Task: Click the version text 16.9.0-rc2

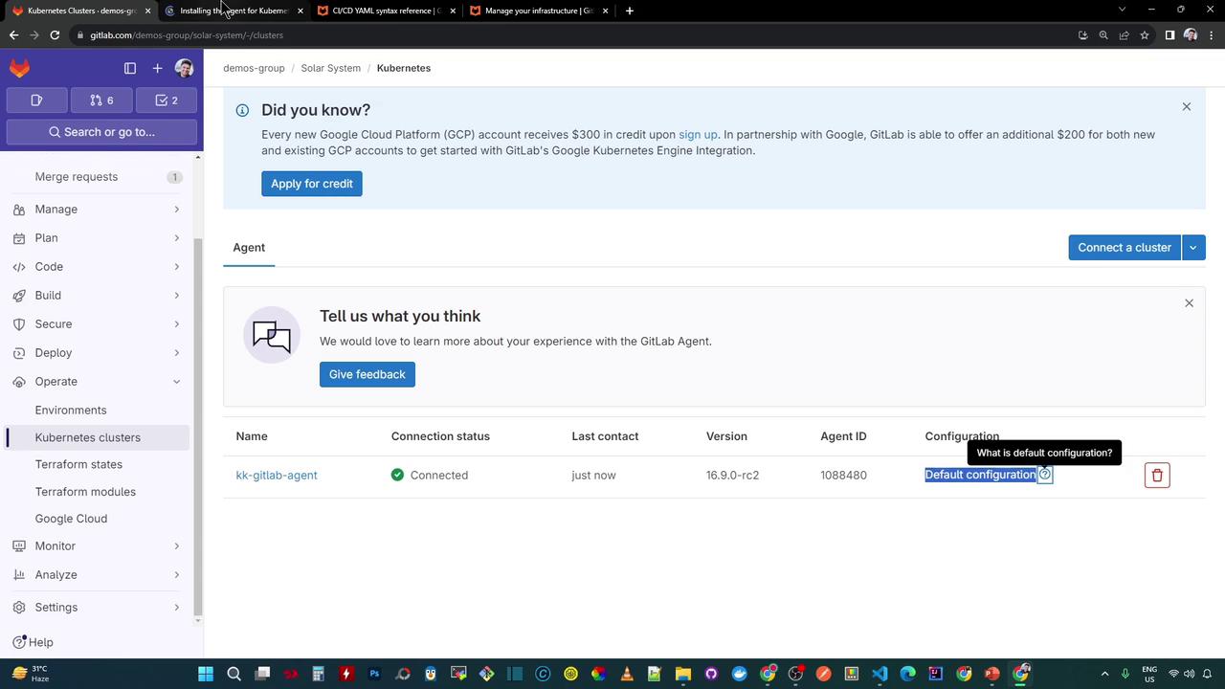Action: (732, 475)
